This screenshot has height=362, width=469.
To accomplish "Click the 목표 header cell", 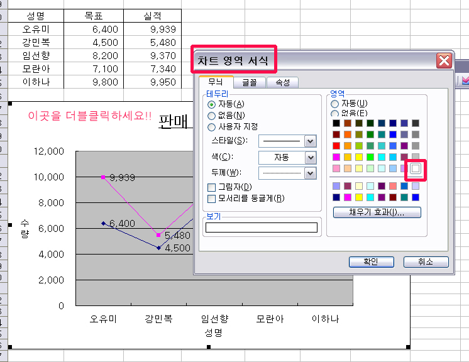I will (94, 16).
